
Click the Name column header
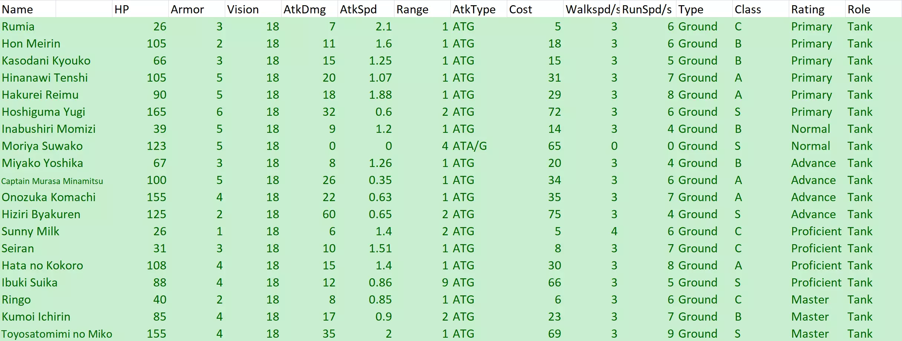pyautogui.click(x=17, y=9)
